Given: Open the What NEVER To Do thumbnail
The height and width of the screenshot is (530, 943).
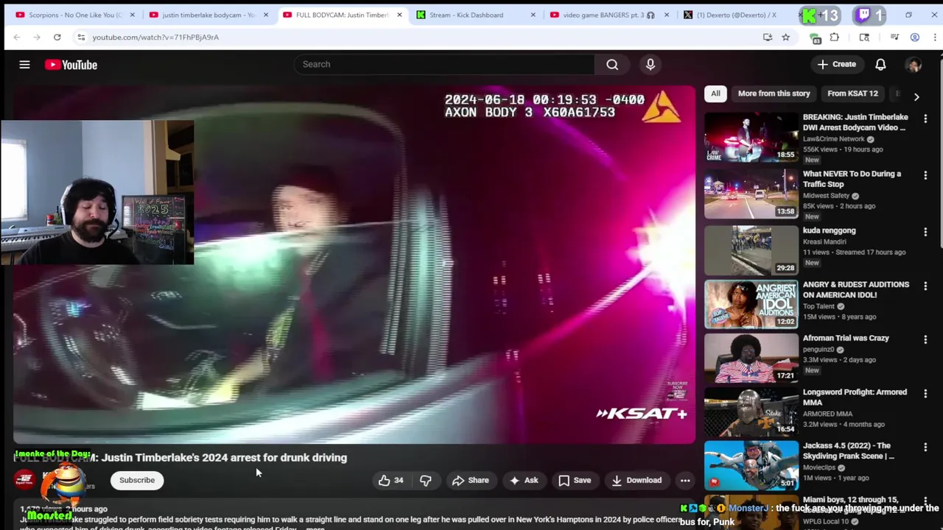Looking at the screenshot, I should [x=751, y=194].
